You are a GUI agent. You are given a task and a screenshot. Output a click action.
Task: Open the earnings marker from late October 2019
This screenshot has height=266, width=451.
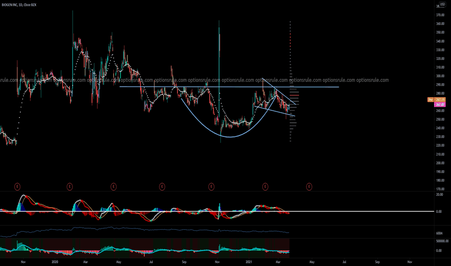pos(17,187)
